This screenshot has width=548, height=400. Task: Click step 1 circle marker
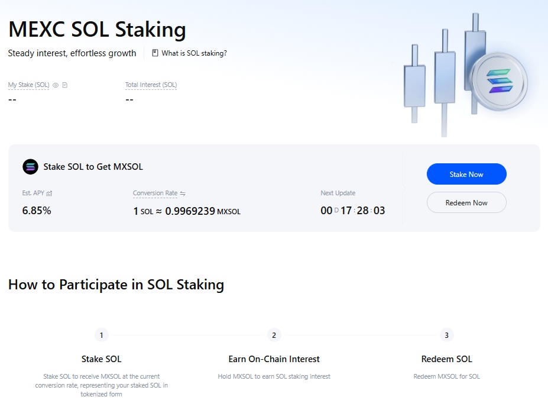pyautogui.click(x=101, y=336)
